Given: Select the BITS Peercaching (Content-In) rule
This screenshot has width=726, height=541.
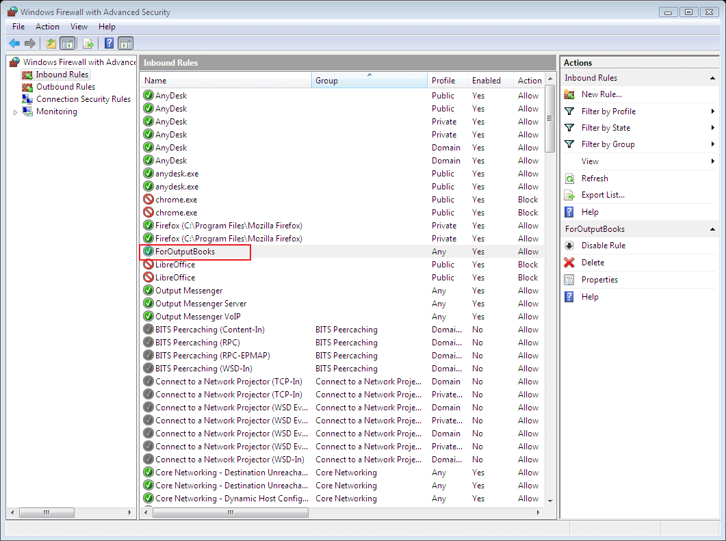Looking at the screenshot, I should [x=341, y=330].
